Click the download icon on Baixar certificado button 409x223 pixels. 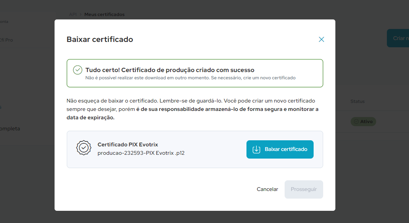(x=256, y=149)
